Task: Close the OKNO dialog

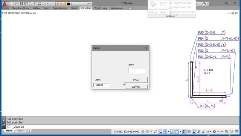Action: pyautogui.click(x=146, y=48)
